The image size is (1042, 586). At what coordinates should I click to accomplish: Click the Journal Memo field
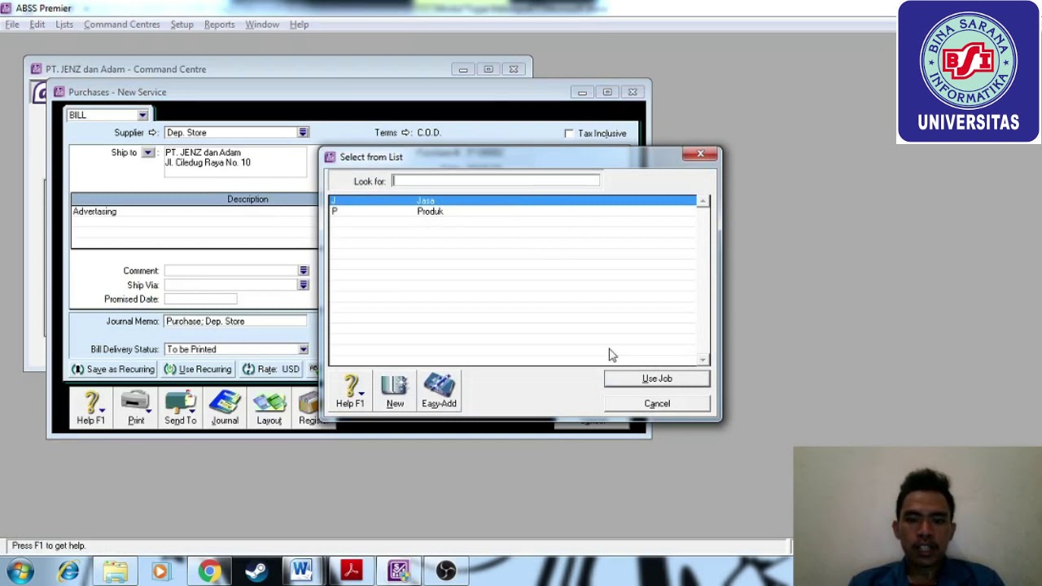click(235, 321)
